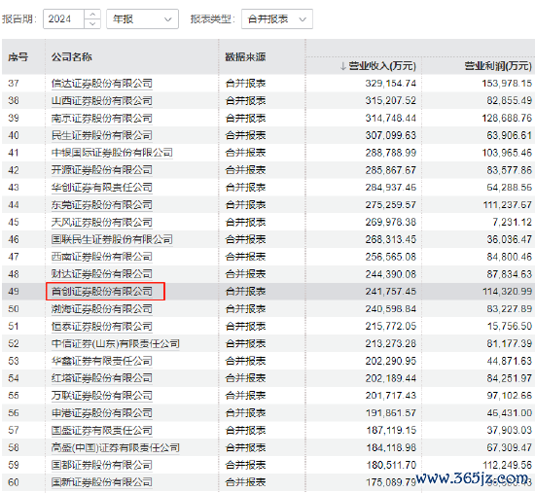535x493 pixels.
Task: Open 红塔证券股份有限公司 link
Action: (102, 378)
